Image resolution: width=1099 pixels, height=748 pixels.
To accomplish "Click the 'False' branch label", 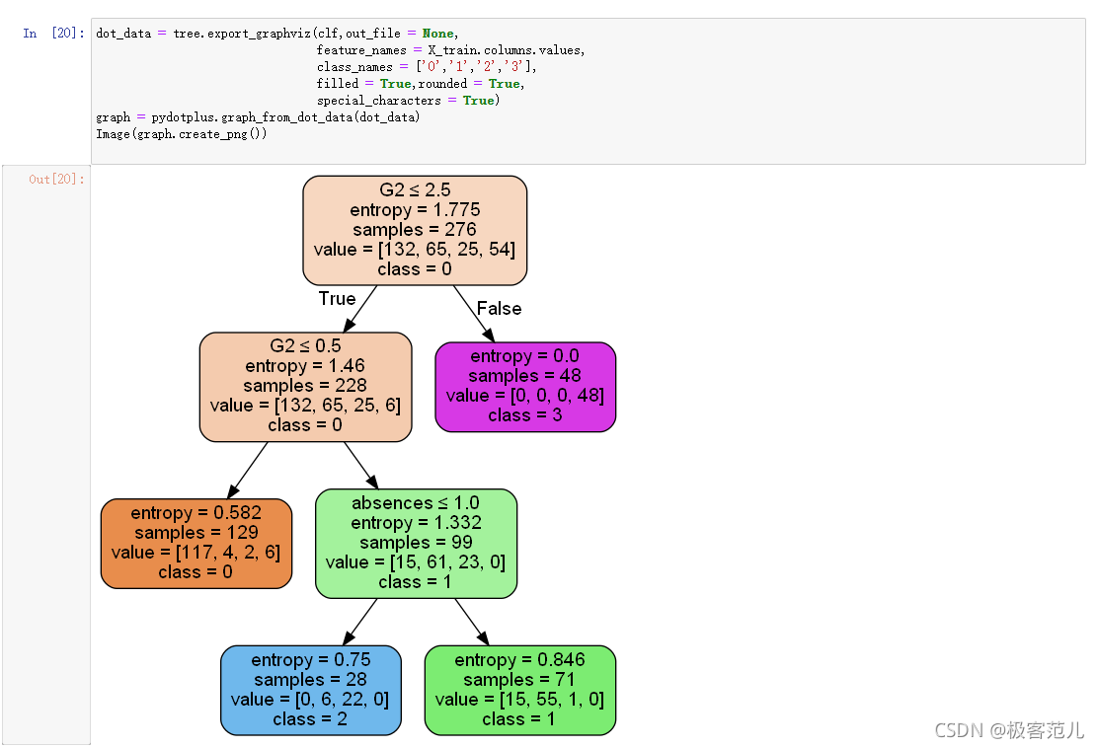I will click(x=499, y=308).
